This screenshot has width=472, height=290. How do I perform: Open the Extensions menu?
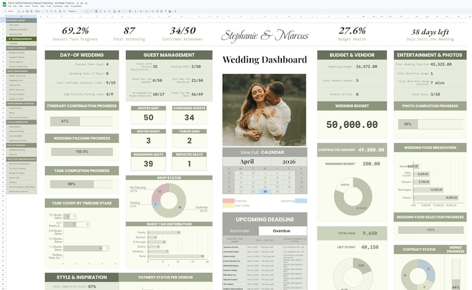[58, 6]
